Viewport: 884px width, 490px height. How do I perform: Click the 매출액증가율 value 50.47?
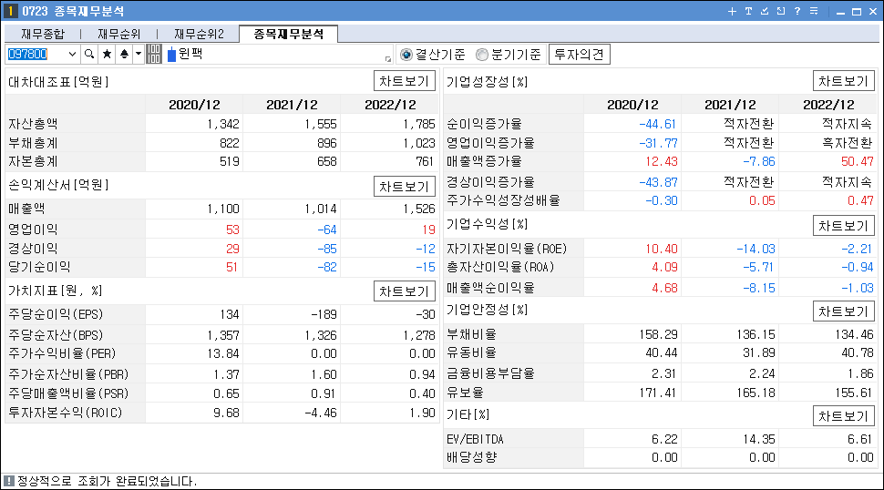point(857,161)
